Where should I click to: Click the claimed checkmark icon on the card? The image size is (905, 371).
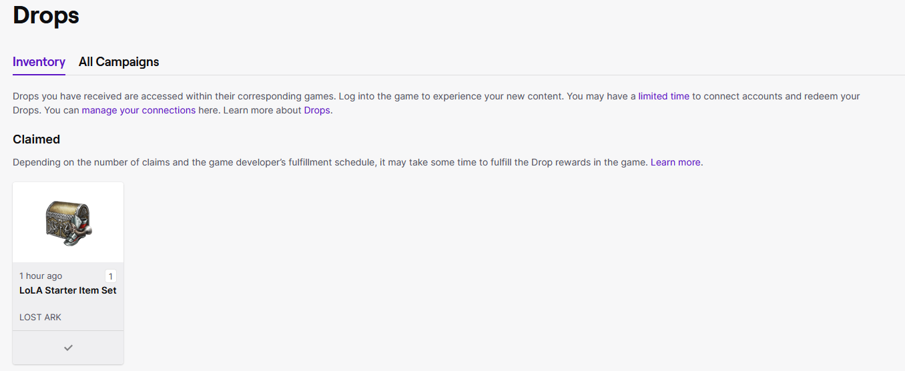[68, 348]
